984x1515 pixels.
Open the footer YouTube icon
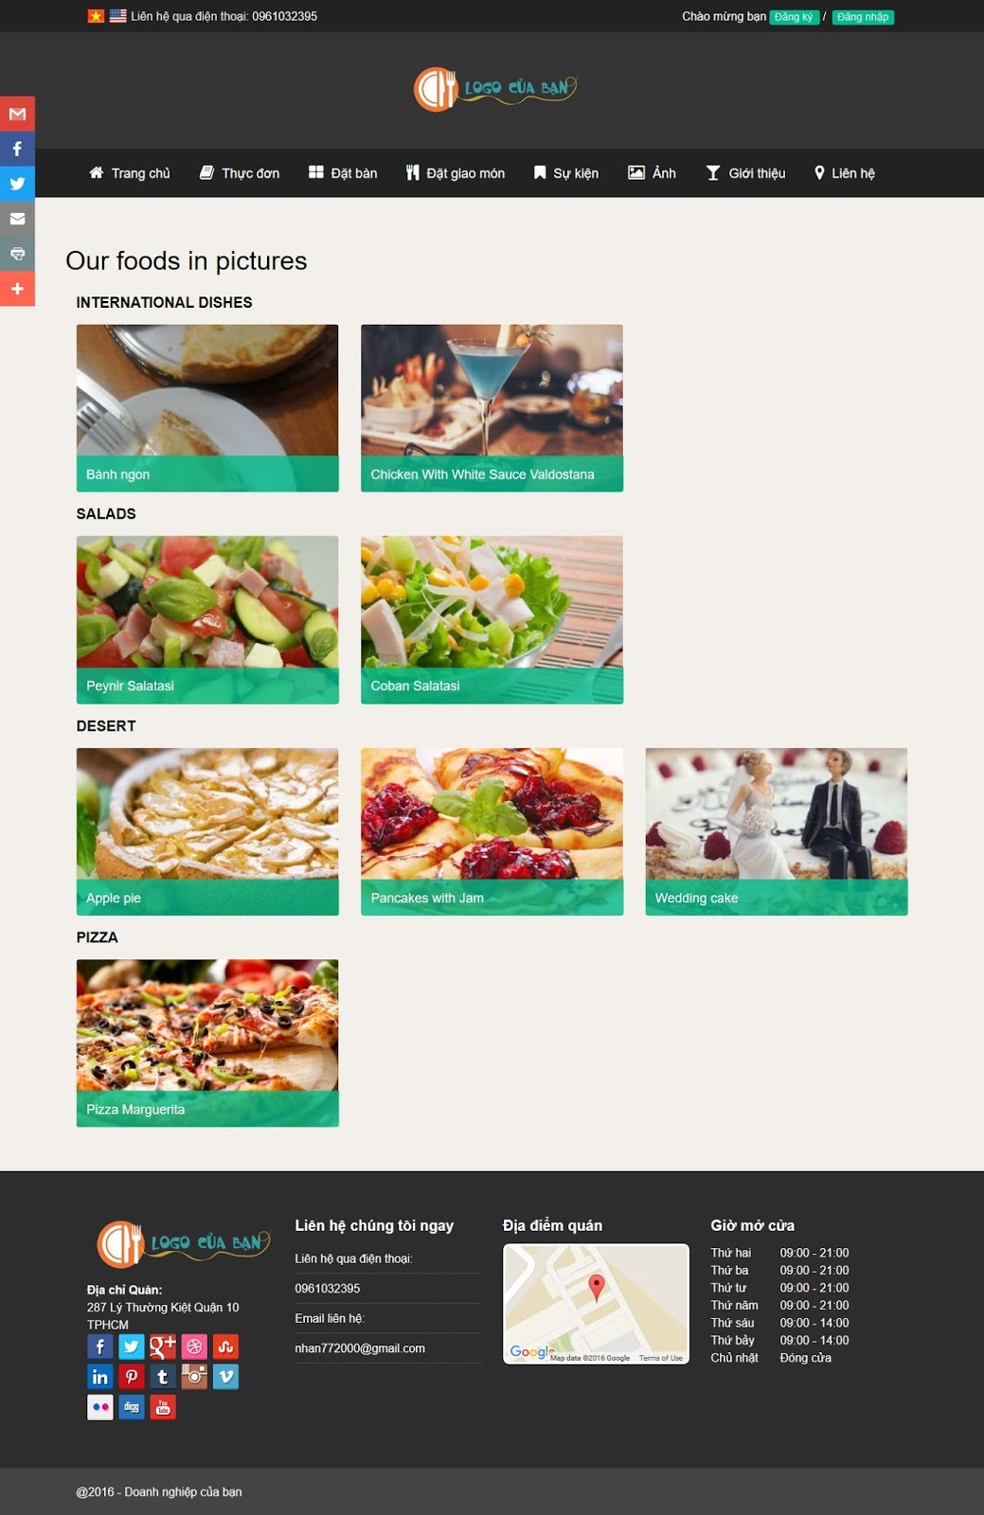click(163, 1407)
